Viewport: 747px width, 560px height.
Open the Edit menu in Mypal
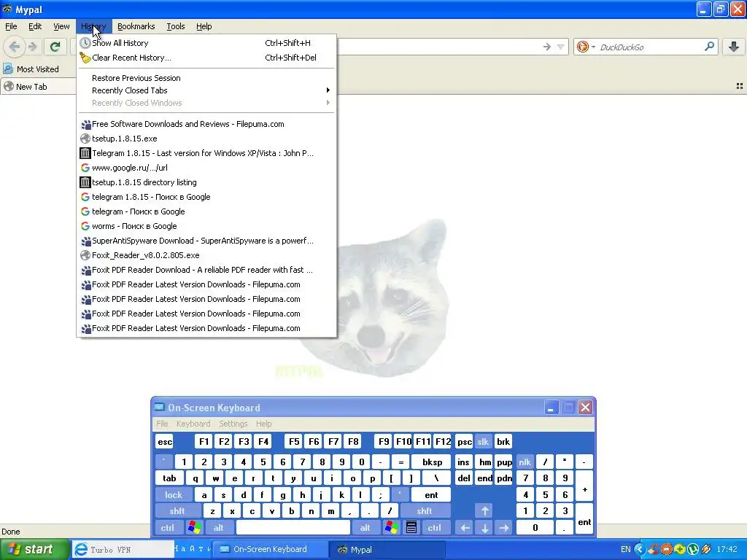(x=35, y=26)
